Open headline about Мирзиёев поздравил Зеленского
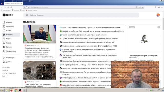This screenshot has width=164, height=92. coord(37,49)
